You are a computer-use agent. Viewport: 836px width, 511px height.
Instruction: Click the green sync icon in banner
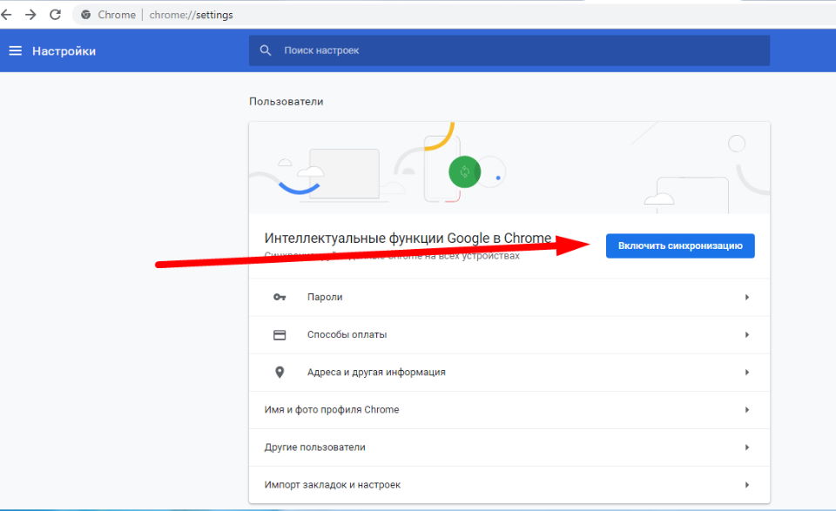[465, 171]
